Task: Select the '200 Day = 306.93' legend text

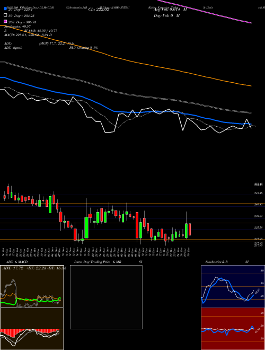Action: click(22, 22)
